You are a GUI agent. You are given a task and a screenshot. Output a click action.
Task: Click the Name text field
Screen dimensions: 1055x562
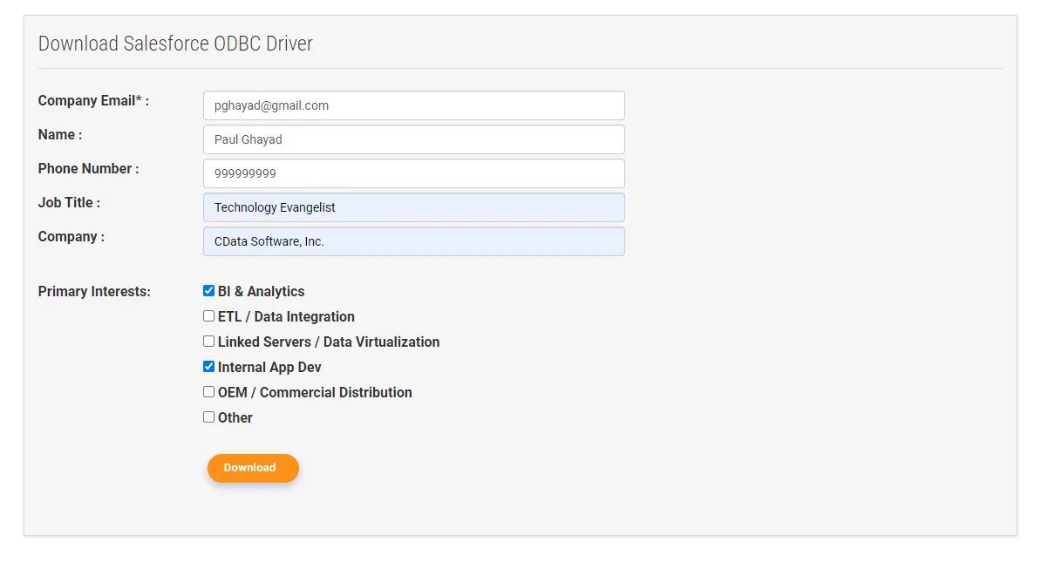click(413, 139)
